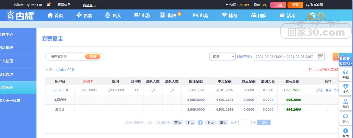Open 我的 profile icon in the right panel
The image size is (353, 138).
[346, 104]
